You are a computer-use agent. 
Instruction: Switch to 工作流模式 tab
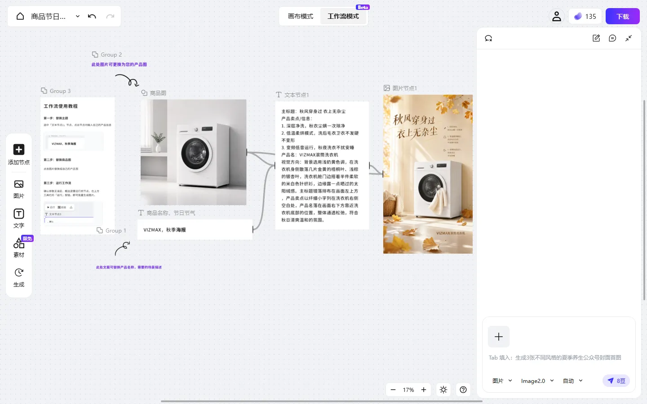[x=343, y=16]
